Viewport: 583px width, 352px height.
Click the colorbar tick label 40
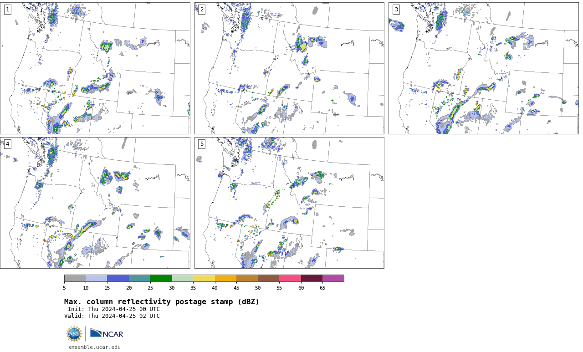[x=215, y=288]
